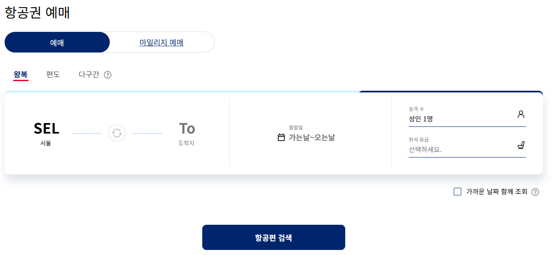Click the route swap icon between SEL and destination
558x255 pixels.
pyautogui.click(x=116, y=133)
